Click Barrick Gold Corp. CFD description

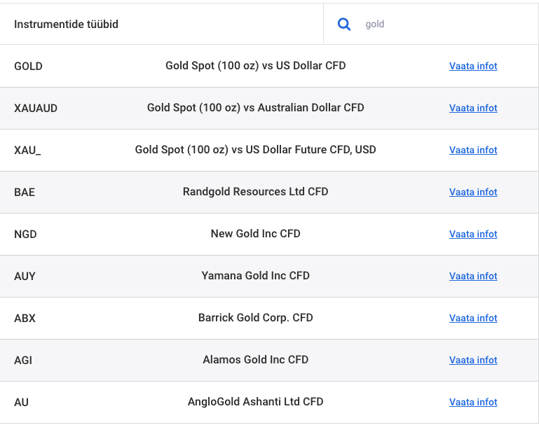255,318
